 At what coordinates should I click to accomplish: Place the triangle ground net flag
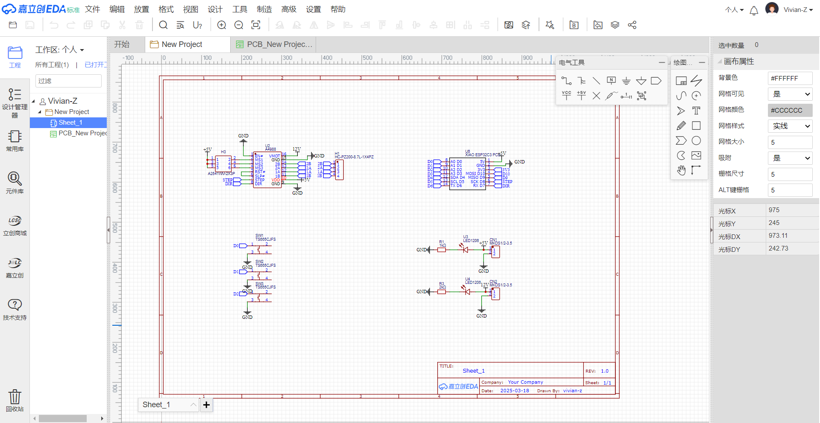[641, 81]
